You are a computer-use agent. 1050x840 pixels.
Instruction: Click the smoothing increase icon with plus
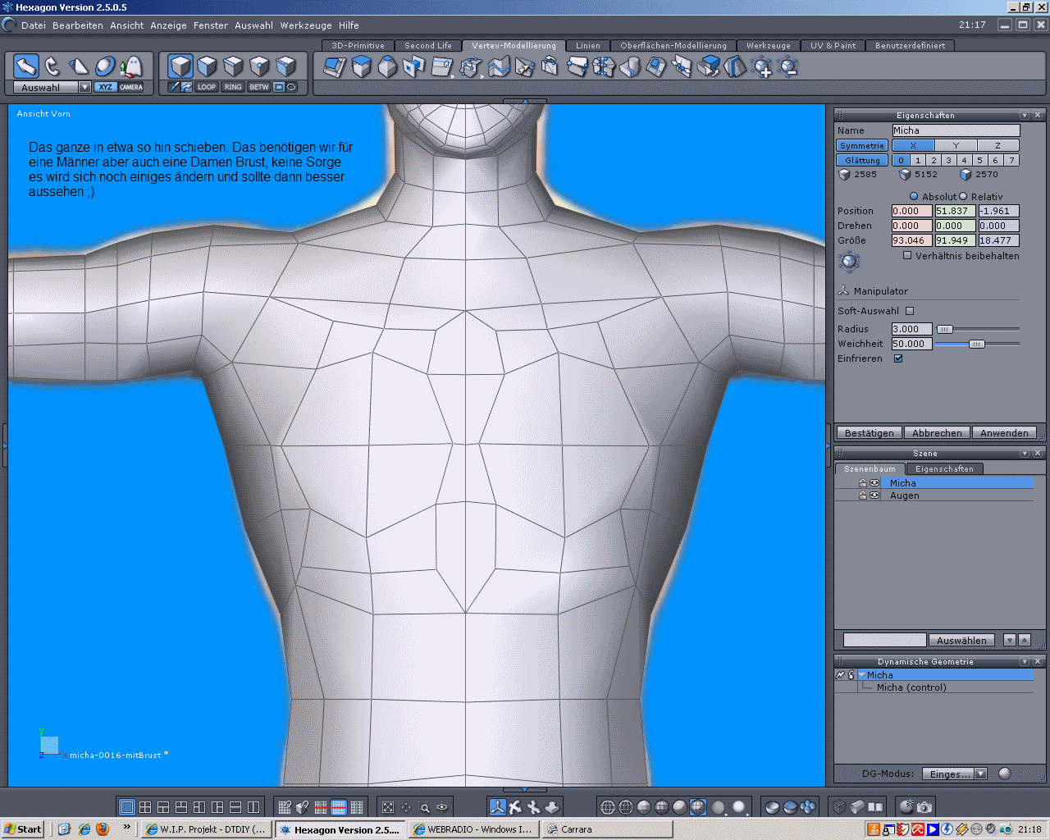[762, 67]
